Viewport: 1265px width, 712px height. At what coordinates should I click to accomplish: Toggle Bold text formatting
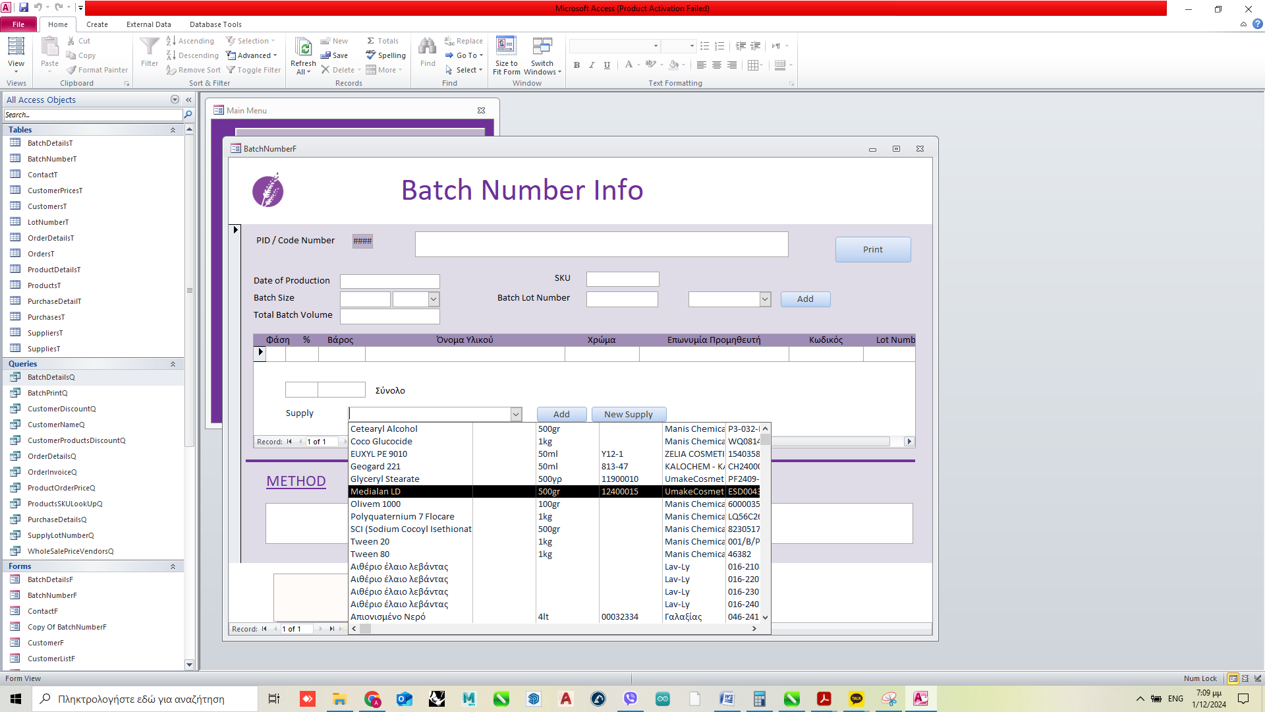[x=576, y=65]
